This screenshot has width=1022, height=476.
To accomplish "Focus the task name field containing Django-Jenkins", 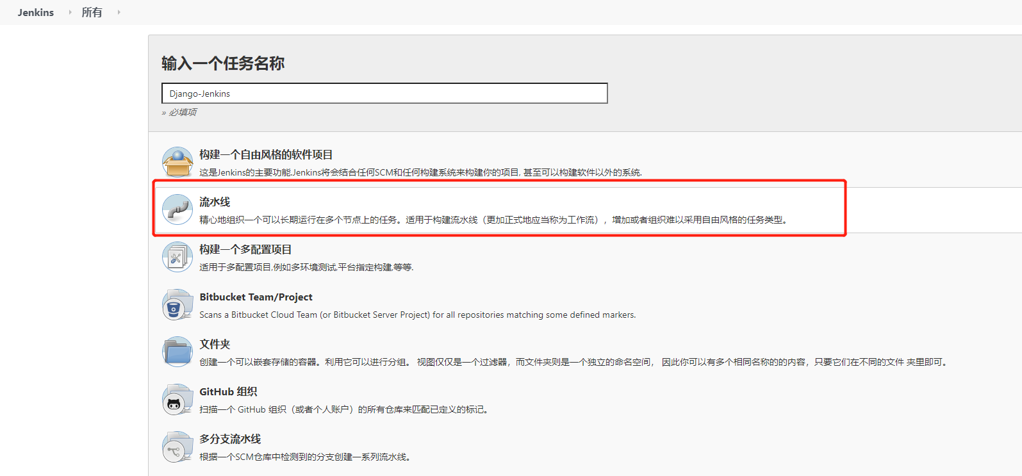I will [x=384, y=94].
